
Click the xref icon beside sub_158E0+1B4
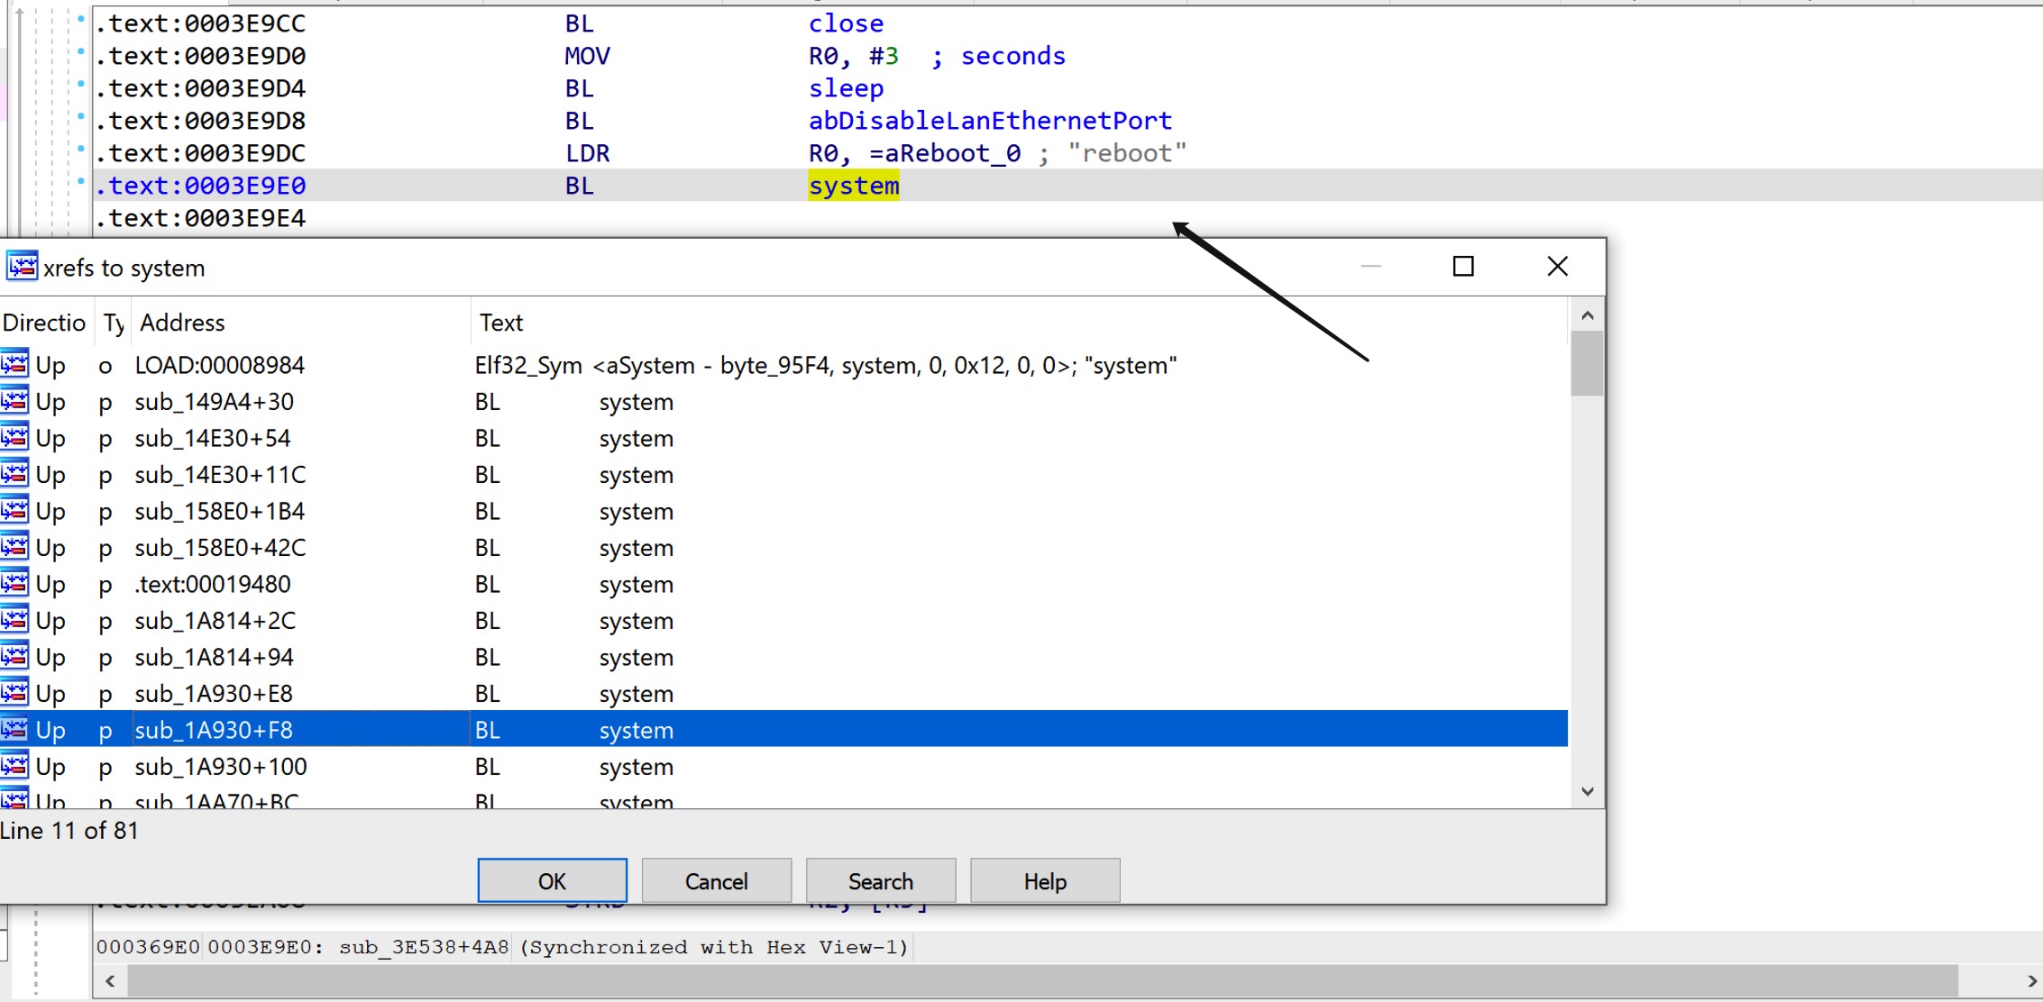(15, 511)
